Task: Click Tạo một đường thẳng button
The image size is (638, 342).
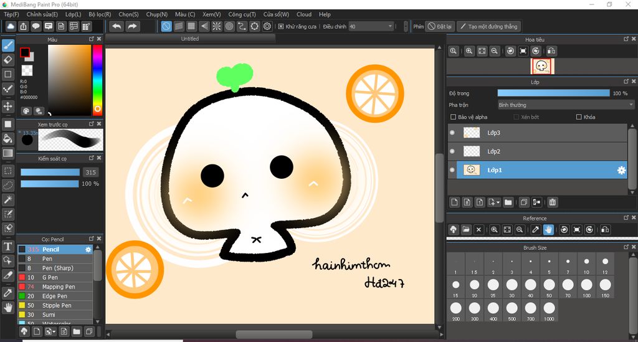Action: (x=488, y=26)
